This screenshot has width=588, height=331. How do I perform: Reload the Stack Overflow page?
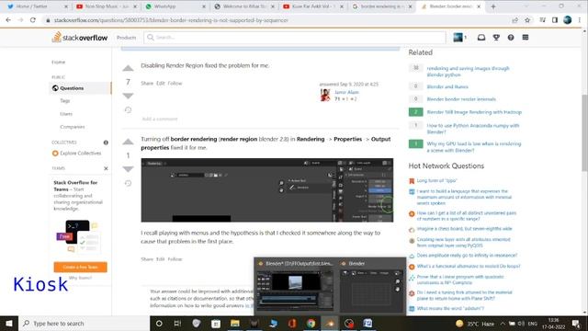click(x=33, y=20)
